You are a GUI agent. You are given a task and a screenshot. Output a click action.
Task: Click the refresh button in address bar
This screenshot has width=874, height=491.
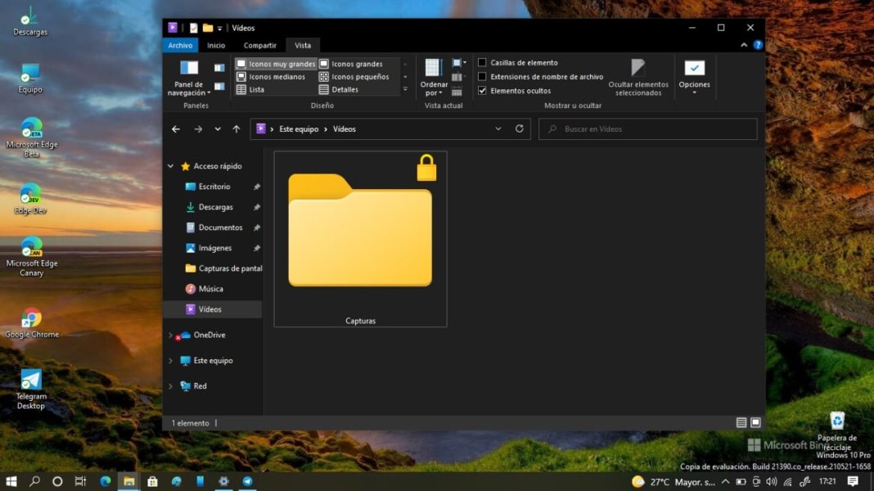click(519, 129)
